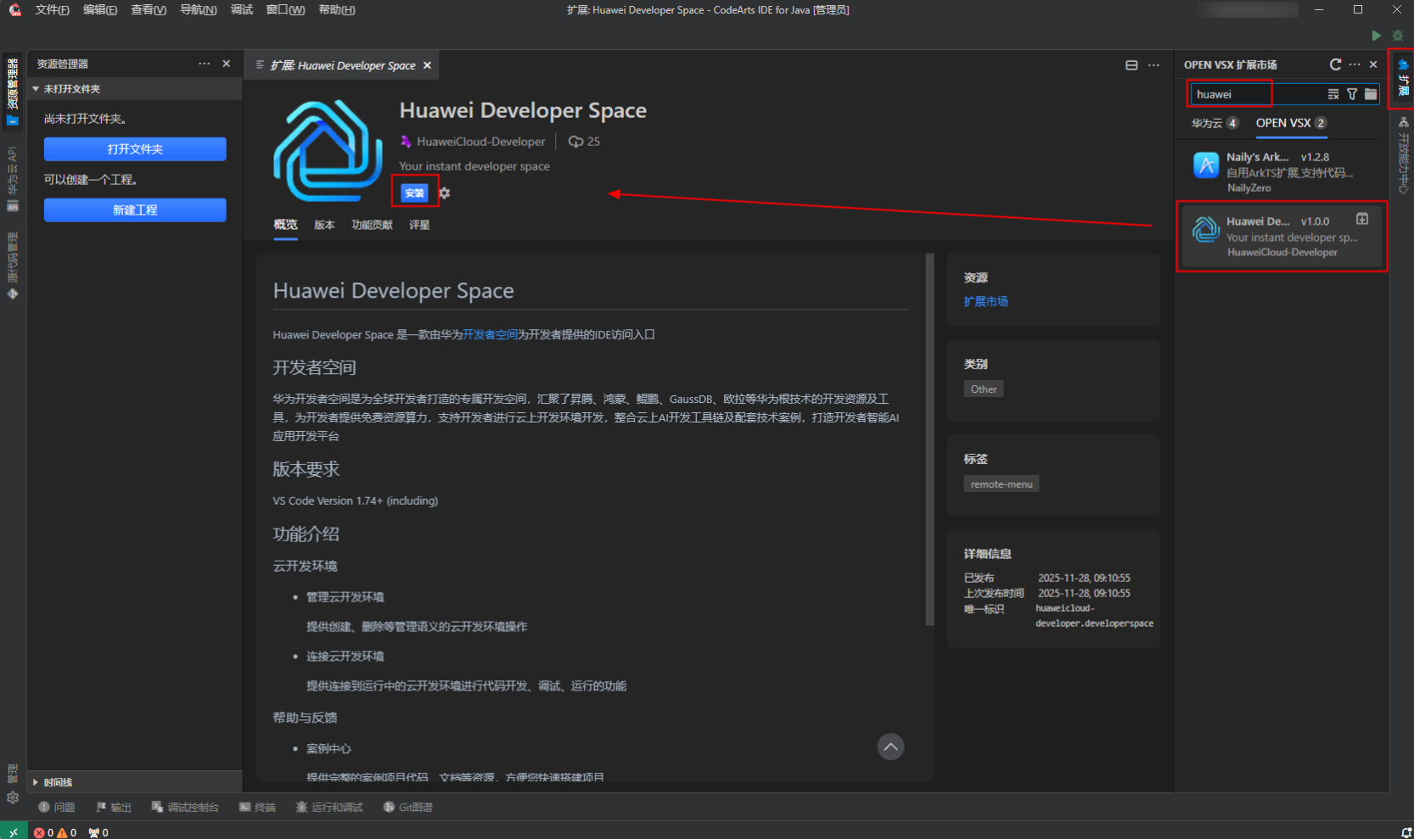The height and width of the screenshot is (839, 1414).
Task: Open the Git图谱 panel
Action: click(407, 808)
